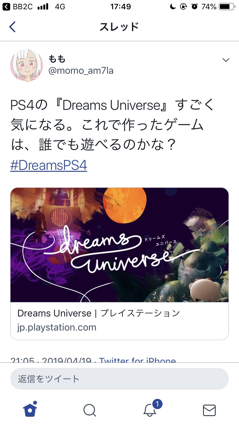Tap the rotation lock status icon
239x426 pixels.
[x=183, y=7]
